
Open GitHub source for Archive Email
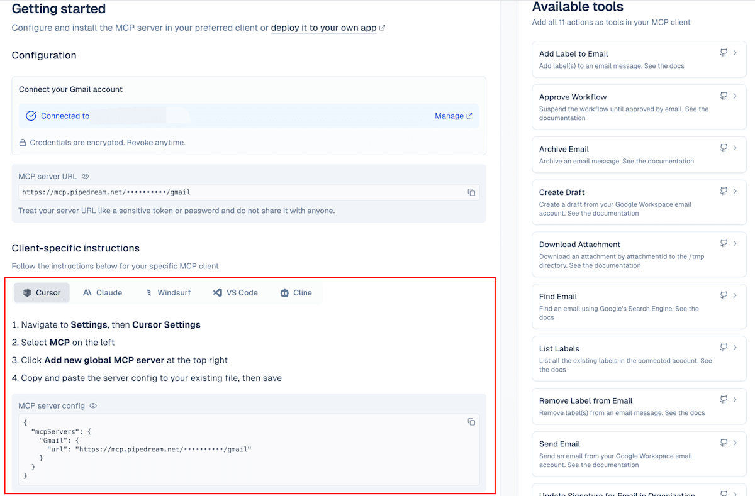click(x=724, y=148)
